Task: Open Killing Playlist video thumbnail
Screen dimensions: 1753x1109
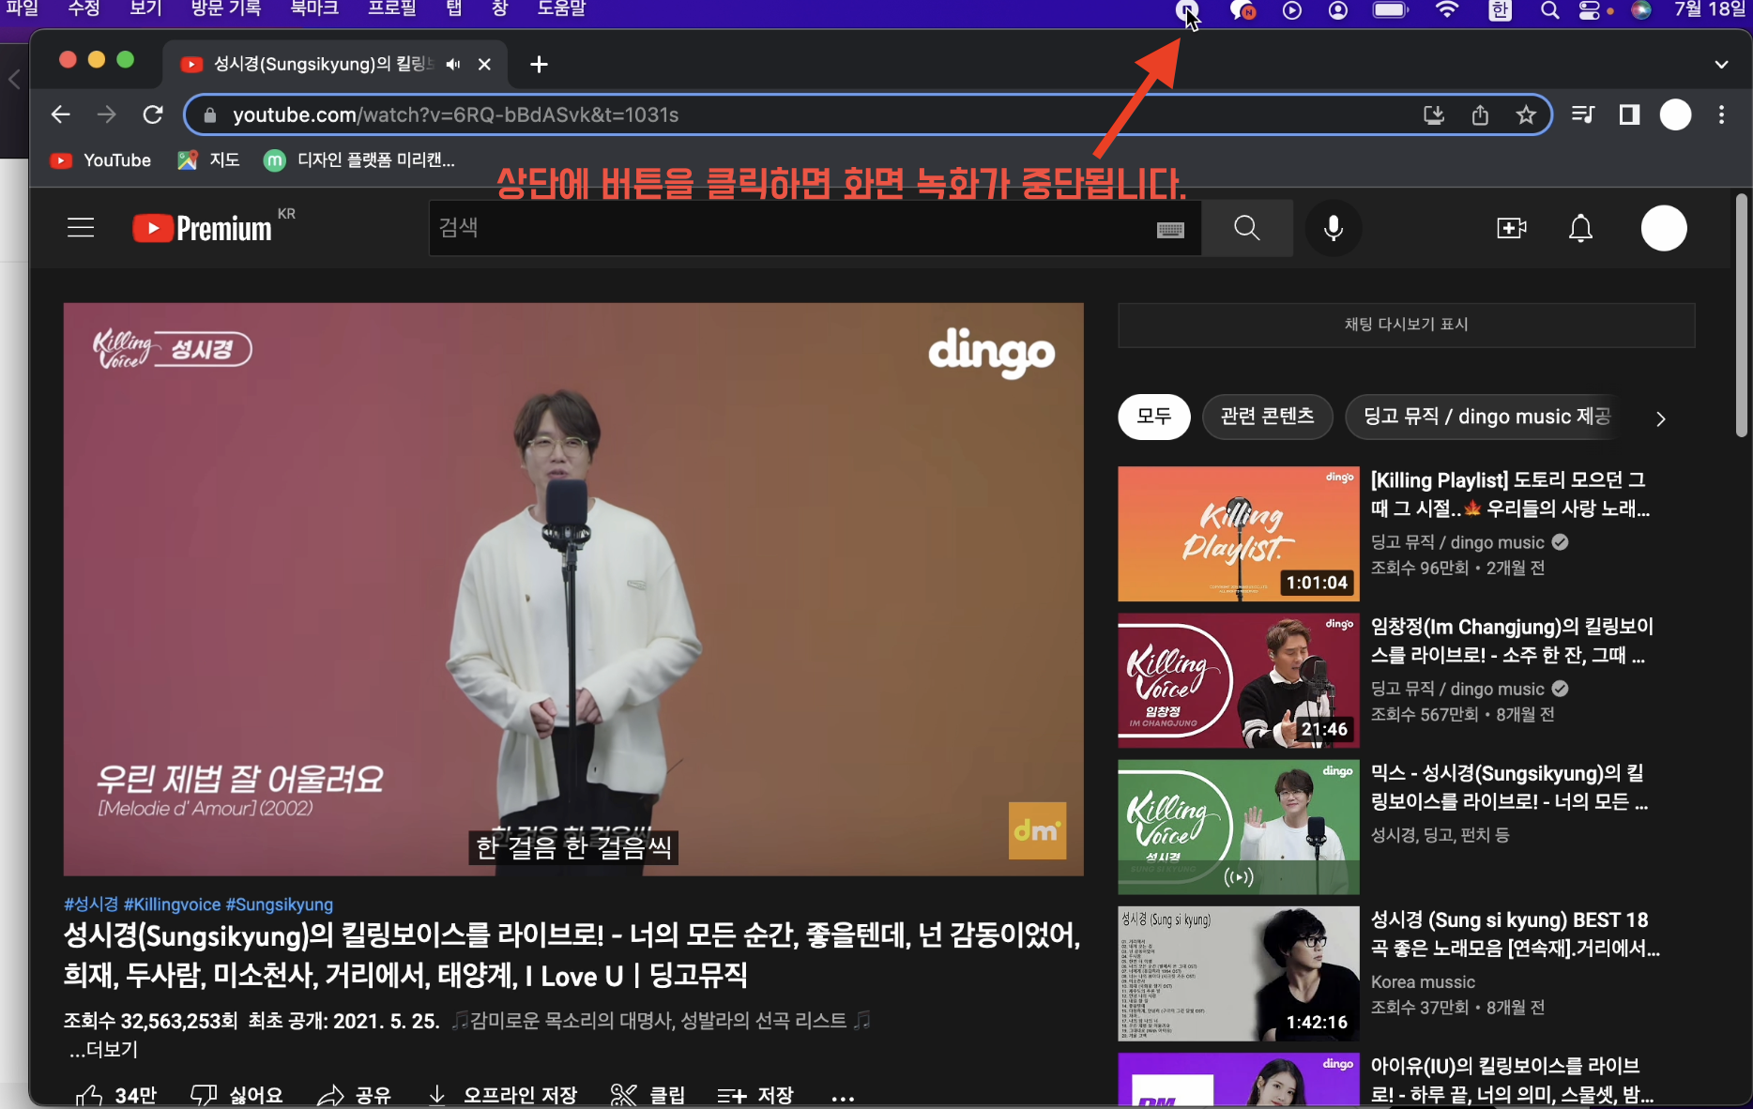Action: coord(1239,534)
